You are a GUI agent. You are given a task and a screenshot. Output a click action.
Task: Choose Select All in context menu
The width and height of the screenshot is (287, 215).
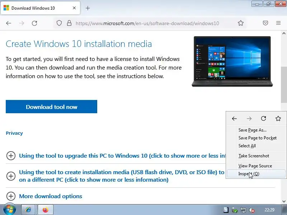[x=256, y=146]
